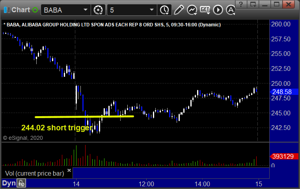Image resolution: width=300 pixels, height=189 pixels.
Task: Click the BABA chart title text
Action: [112, 25]
